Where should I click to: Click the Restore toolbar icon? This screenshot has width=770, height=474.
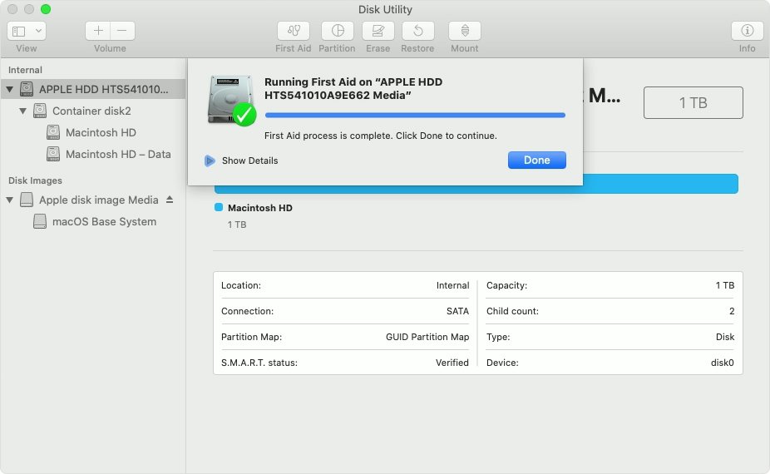tap(417, 31)
